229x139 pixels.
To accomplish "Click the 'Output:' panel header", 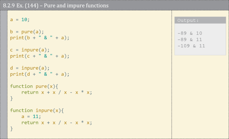I will coord(188,20).
